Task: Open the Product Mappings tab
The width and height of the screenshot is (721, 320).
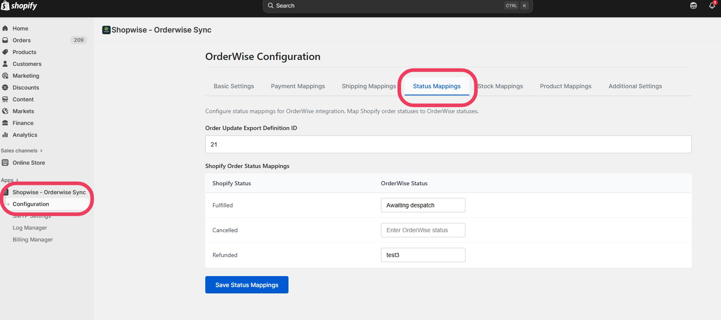Action: tap(566, 86)
